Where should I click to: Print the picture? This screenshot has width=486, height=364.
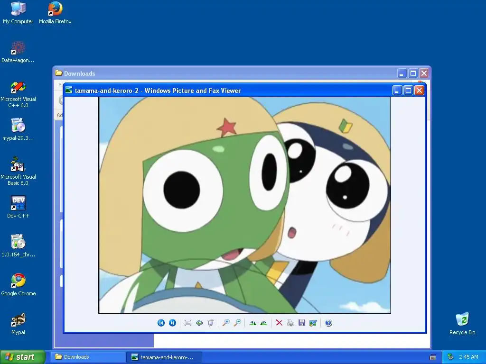(290, 323)
